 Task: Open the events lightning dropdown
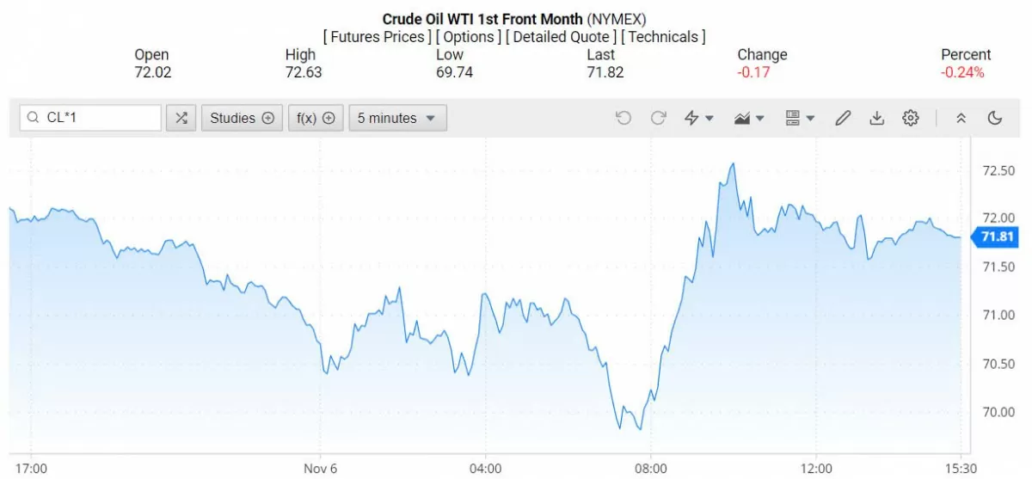coord(698,118)
